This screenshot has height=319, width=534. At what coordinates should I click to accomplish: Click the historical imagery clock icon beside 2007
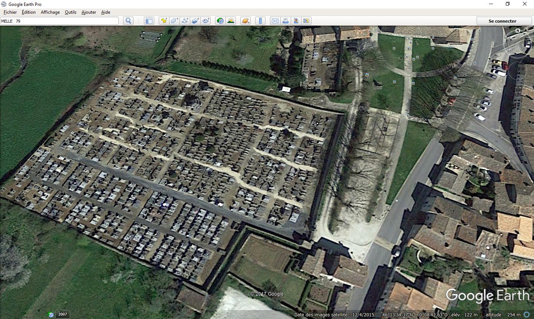51,315
